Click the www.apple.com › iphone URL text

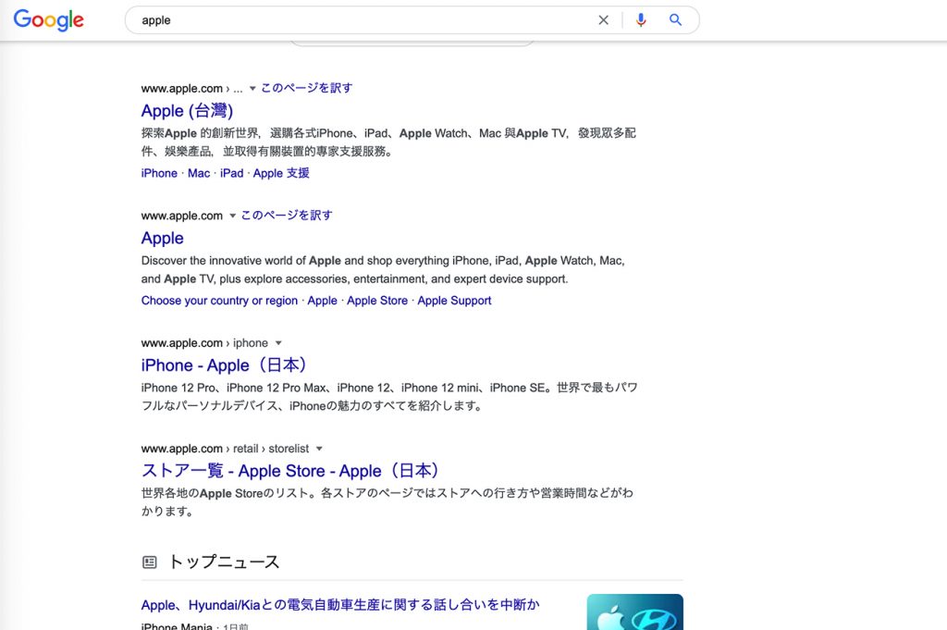pyautogui.click(x=204, y=343)
